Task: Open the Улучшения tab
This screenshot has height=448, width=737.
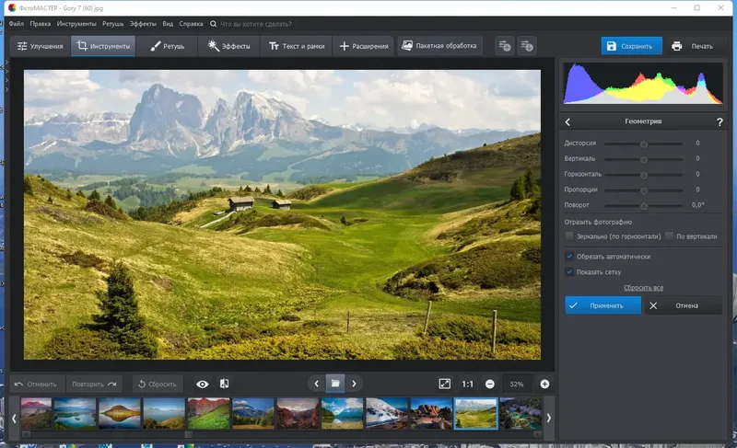Action: coord(40,46)
